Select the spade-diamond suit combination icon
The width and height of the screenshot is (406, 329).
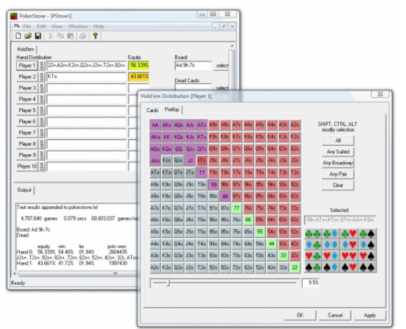[330, 266]
